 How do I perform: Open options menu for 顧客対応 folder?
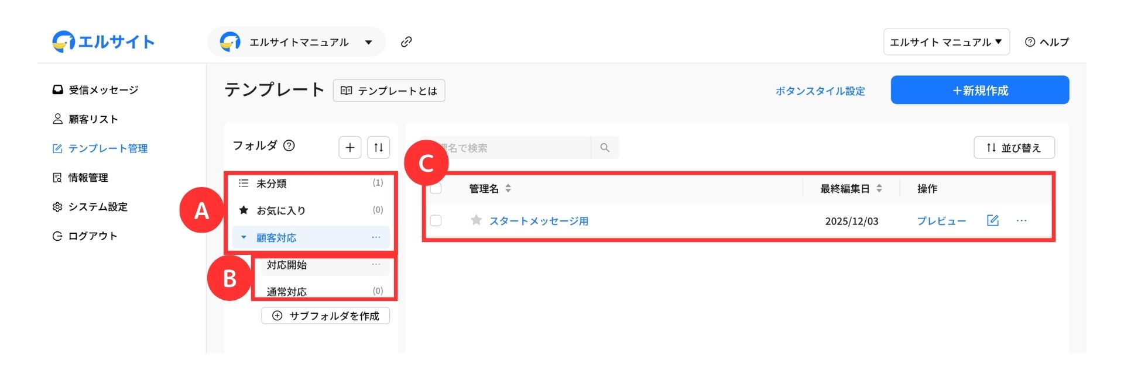(376, 237)
